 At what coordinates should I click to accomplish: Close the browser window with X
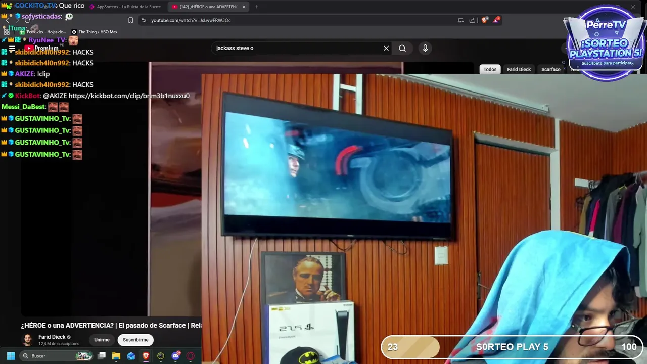633,7
